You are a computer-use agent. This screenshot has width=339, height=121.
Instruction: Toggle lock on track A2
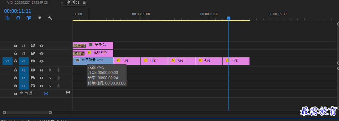(16, 78)
